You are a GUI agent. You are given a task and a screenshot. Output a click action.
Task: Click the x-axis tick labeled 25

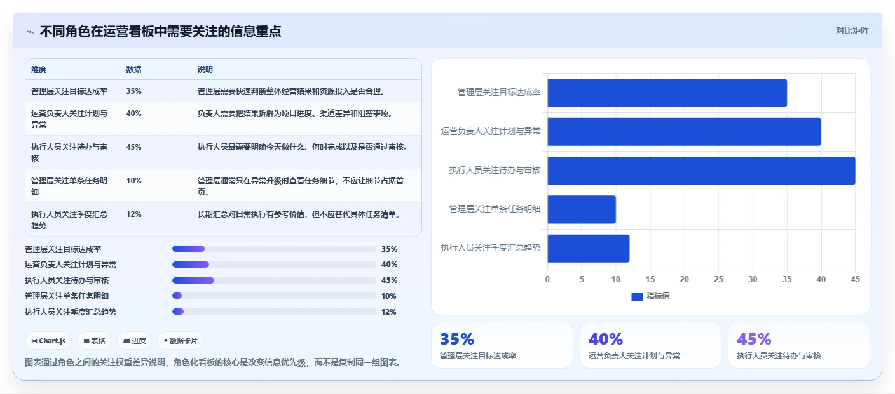718,279
